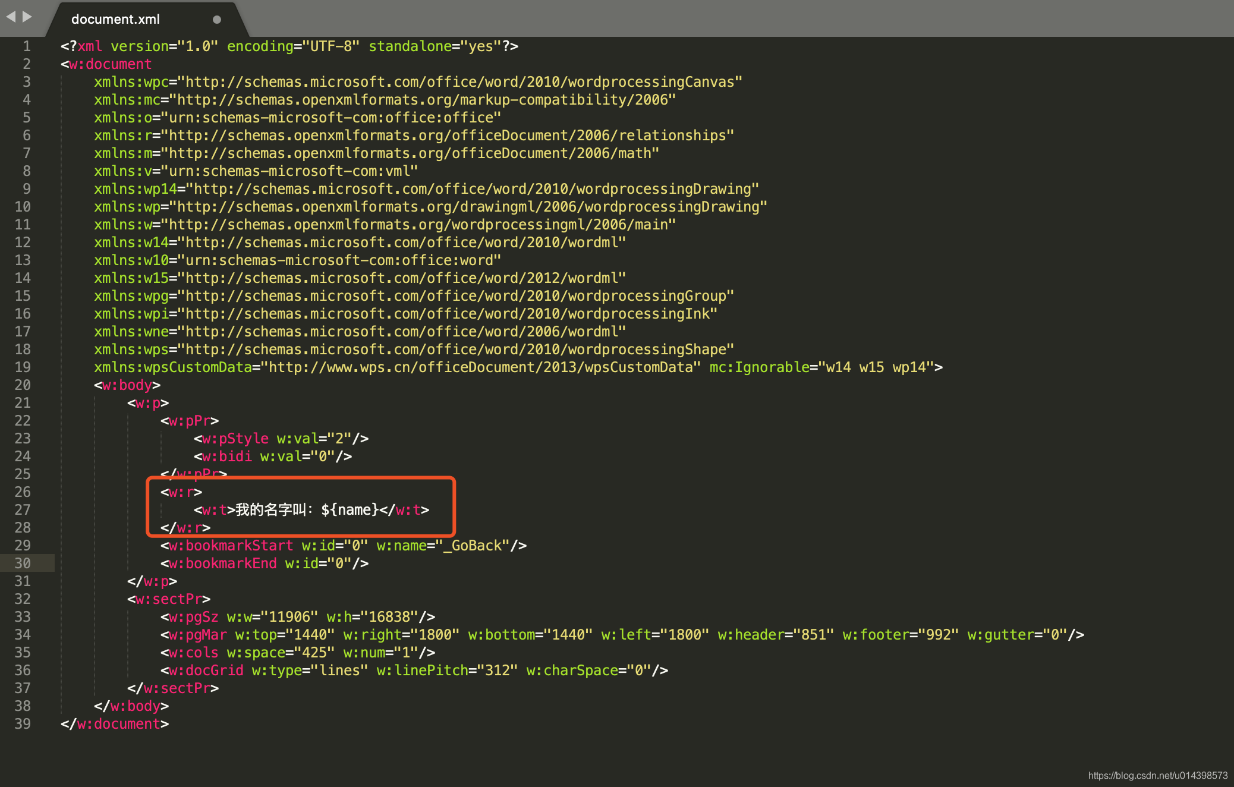Click line number 20 in gutter
The image size is (1234, 787).
pos(23,385)
